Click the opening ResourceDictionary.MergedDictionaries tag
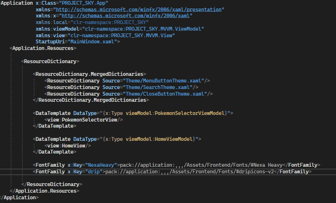 tap(89, 74)
